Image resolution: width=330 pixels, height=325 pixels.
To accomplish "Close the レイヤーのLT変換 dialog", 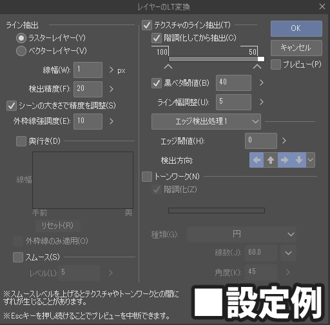I will coord(322,6).
